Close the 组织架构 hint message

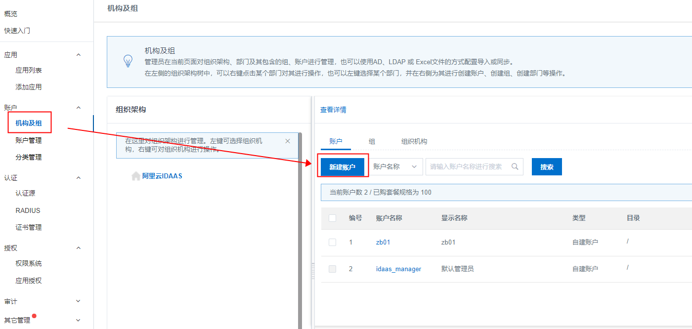tap(288, 141)
